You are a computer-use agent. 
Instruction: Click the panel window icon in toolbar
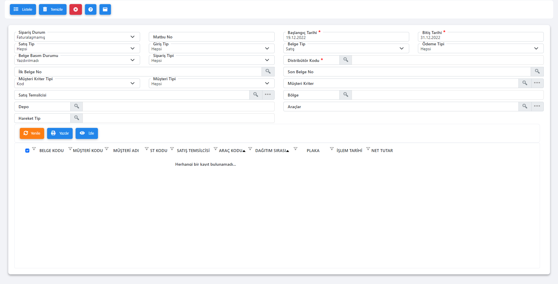pos(105,10)
